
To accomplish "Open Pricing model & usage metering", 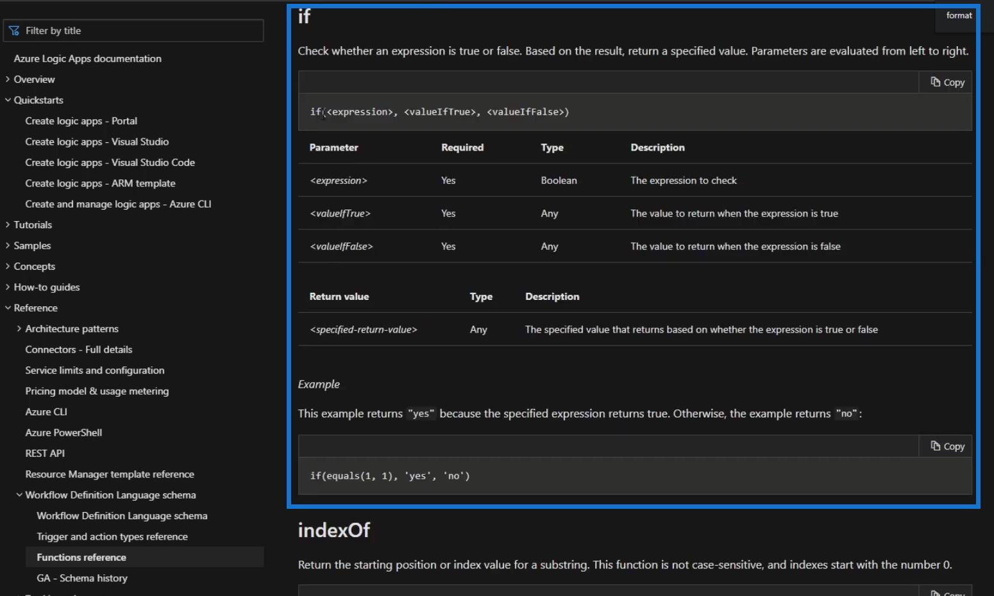I will (x=97, y=392).
